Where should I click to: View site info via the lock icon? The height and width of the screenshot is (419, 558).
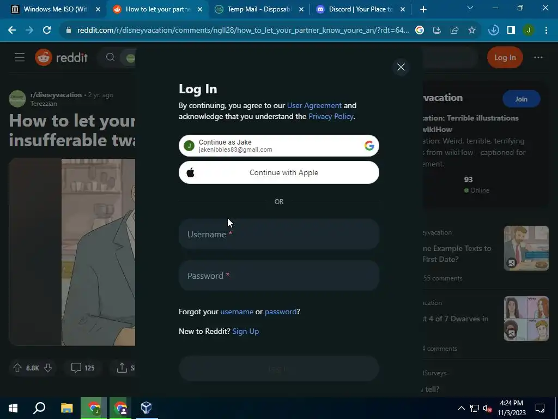click(69, 31)
